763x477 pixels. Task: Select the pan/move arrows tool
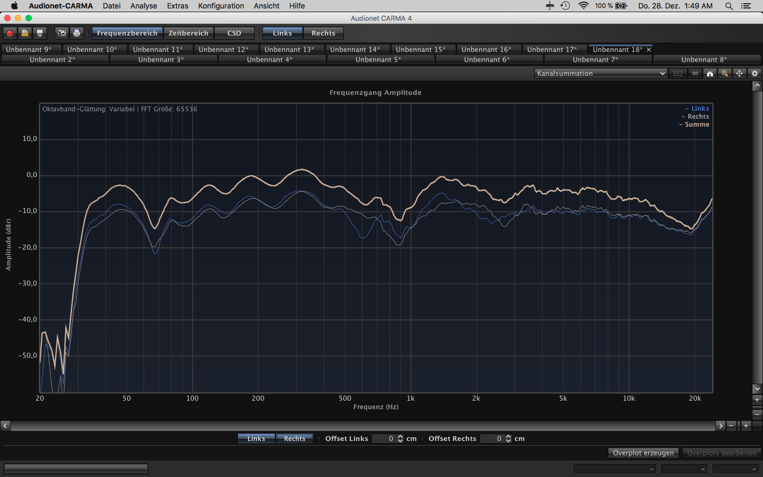(740, 74)
